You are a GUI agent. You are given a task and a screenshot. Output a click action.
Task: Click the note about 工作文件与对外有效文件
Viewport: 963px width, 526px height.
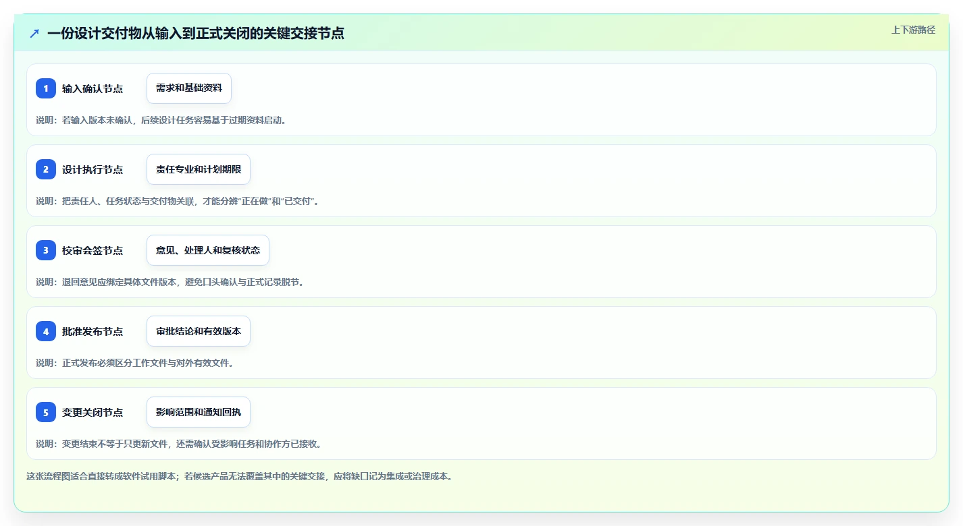[x=135, y=363]
